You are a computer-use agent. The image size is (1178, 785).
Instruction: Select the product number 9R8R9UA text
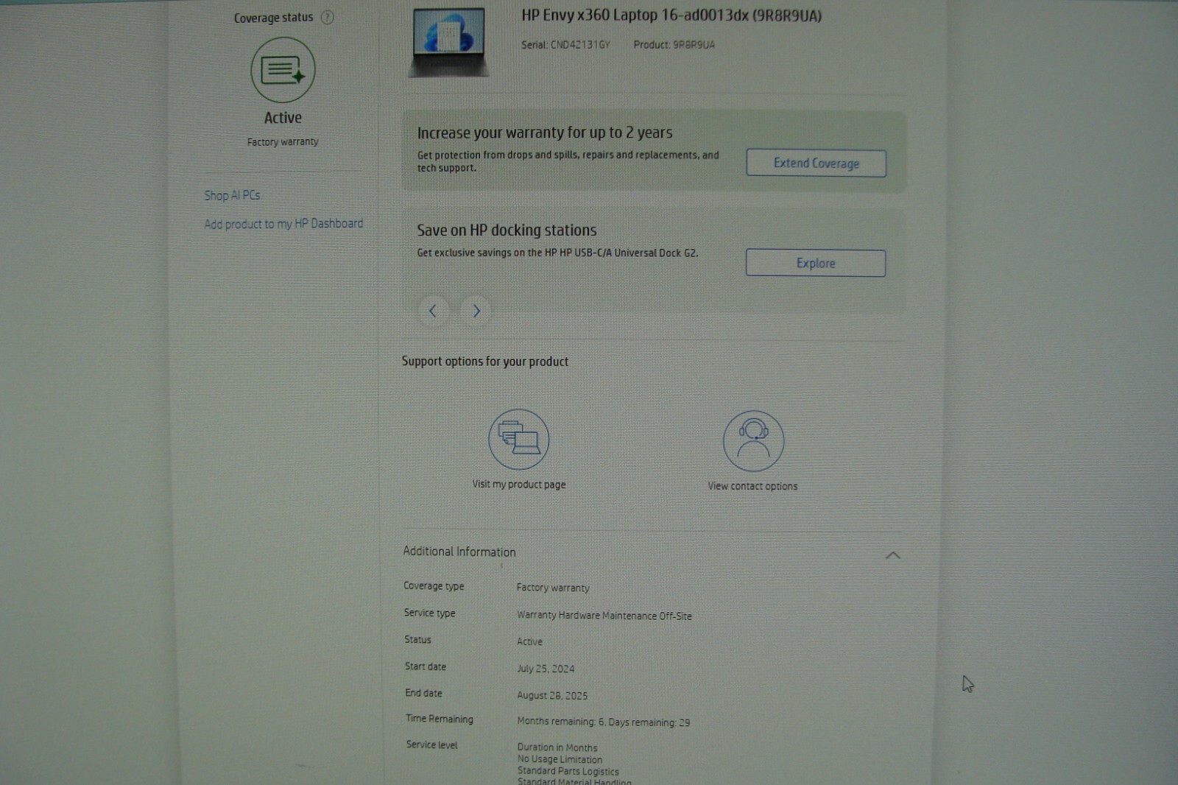coord(694,45)
